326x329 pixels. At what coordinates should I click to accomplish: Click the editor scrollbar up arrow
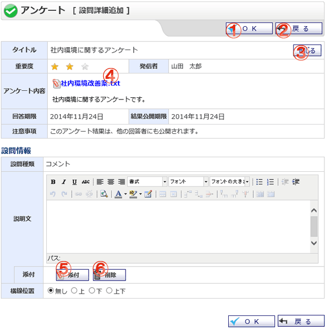[314, 210]
